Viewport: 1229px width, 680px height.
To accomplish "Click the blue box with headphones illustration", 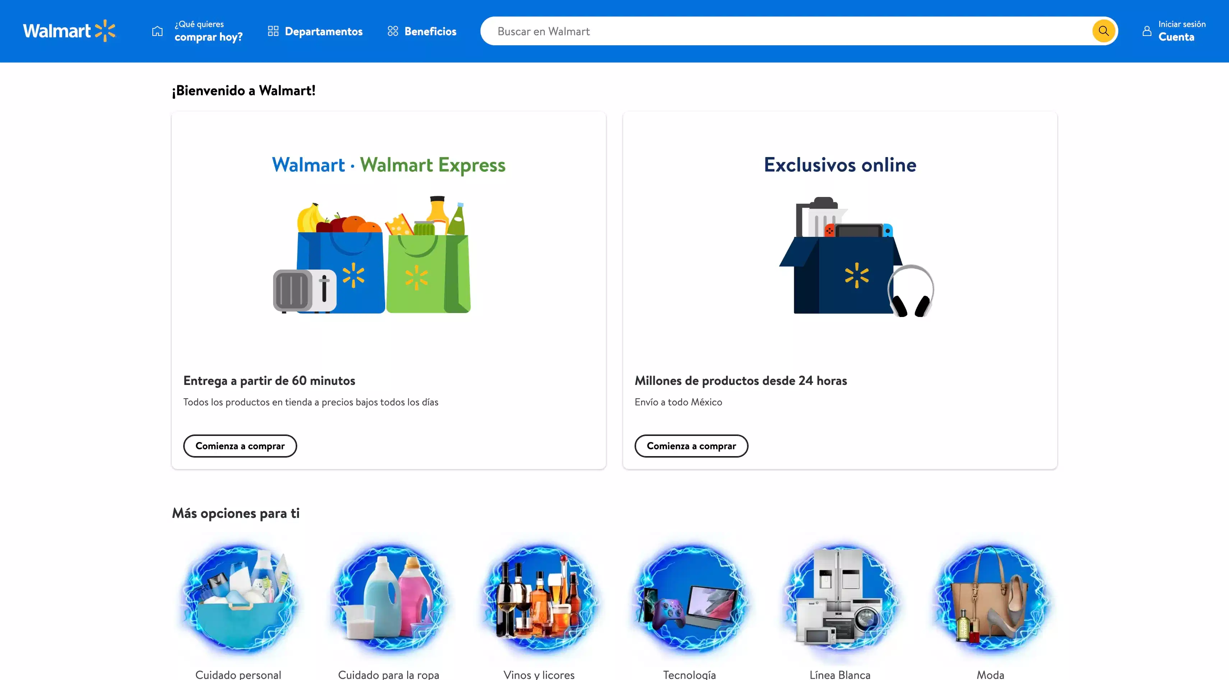I will [856, 257].
